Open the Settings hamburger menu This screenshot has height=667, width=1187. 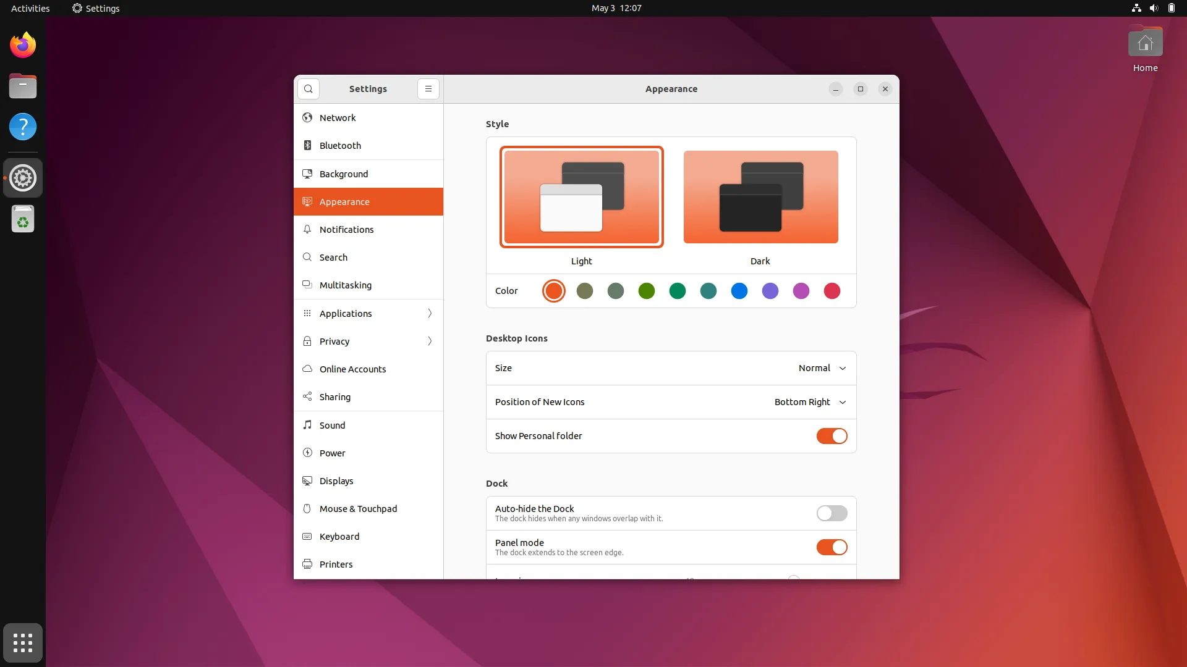428,89
